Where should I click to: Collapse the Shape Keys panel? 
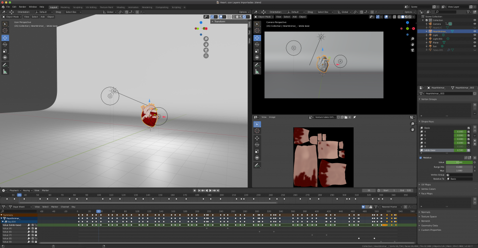click(427, 122)
